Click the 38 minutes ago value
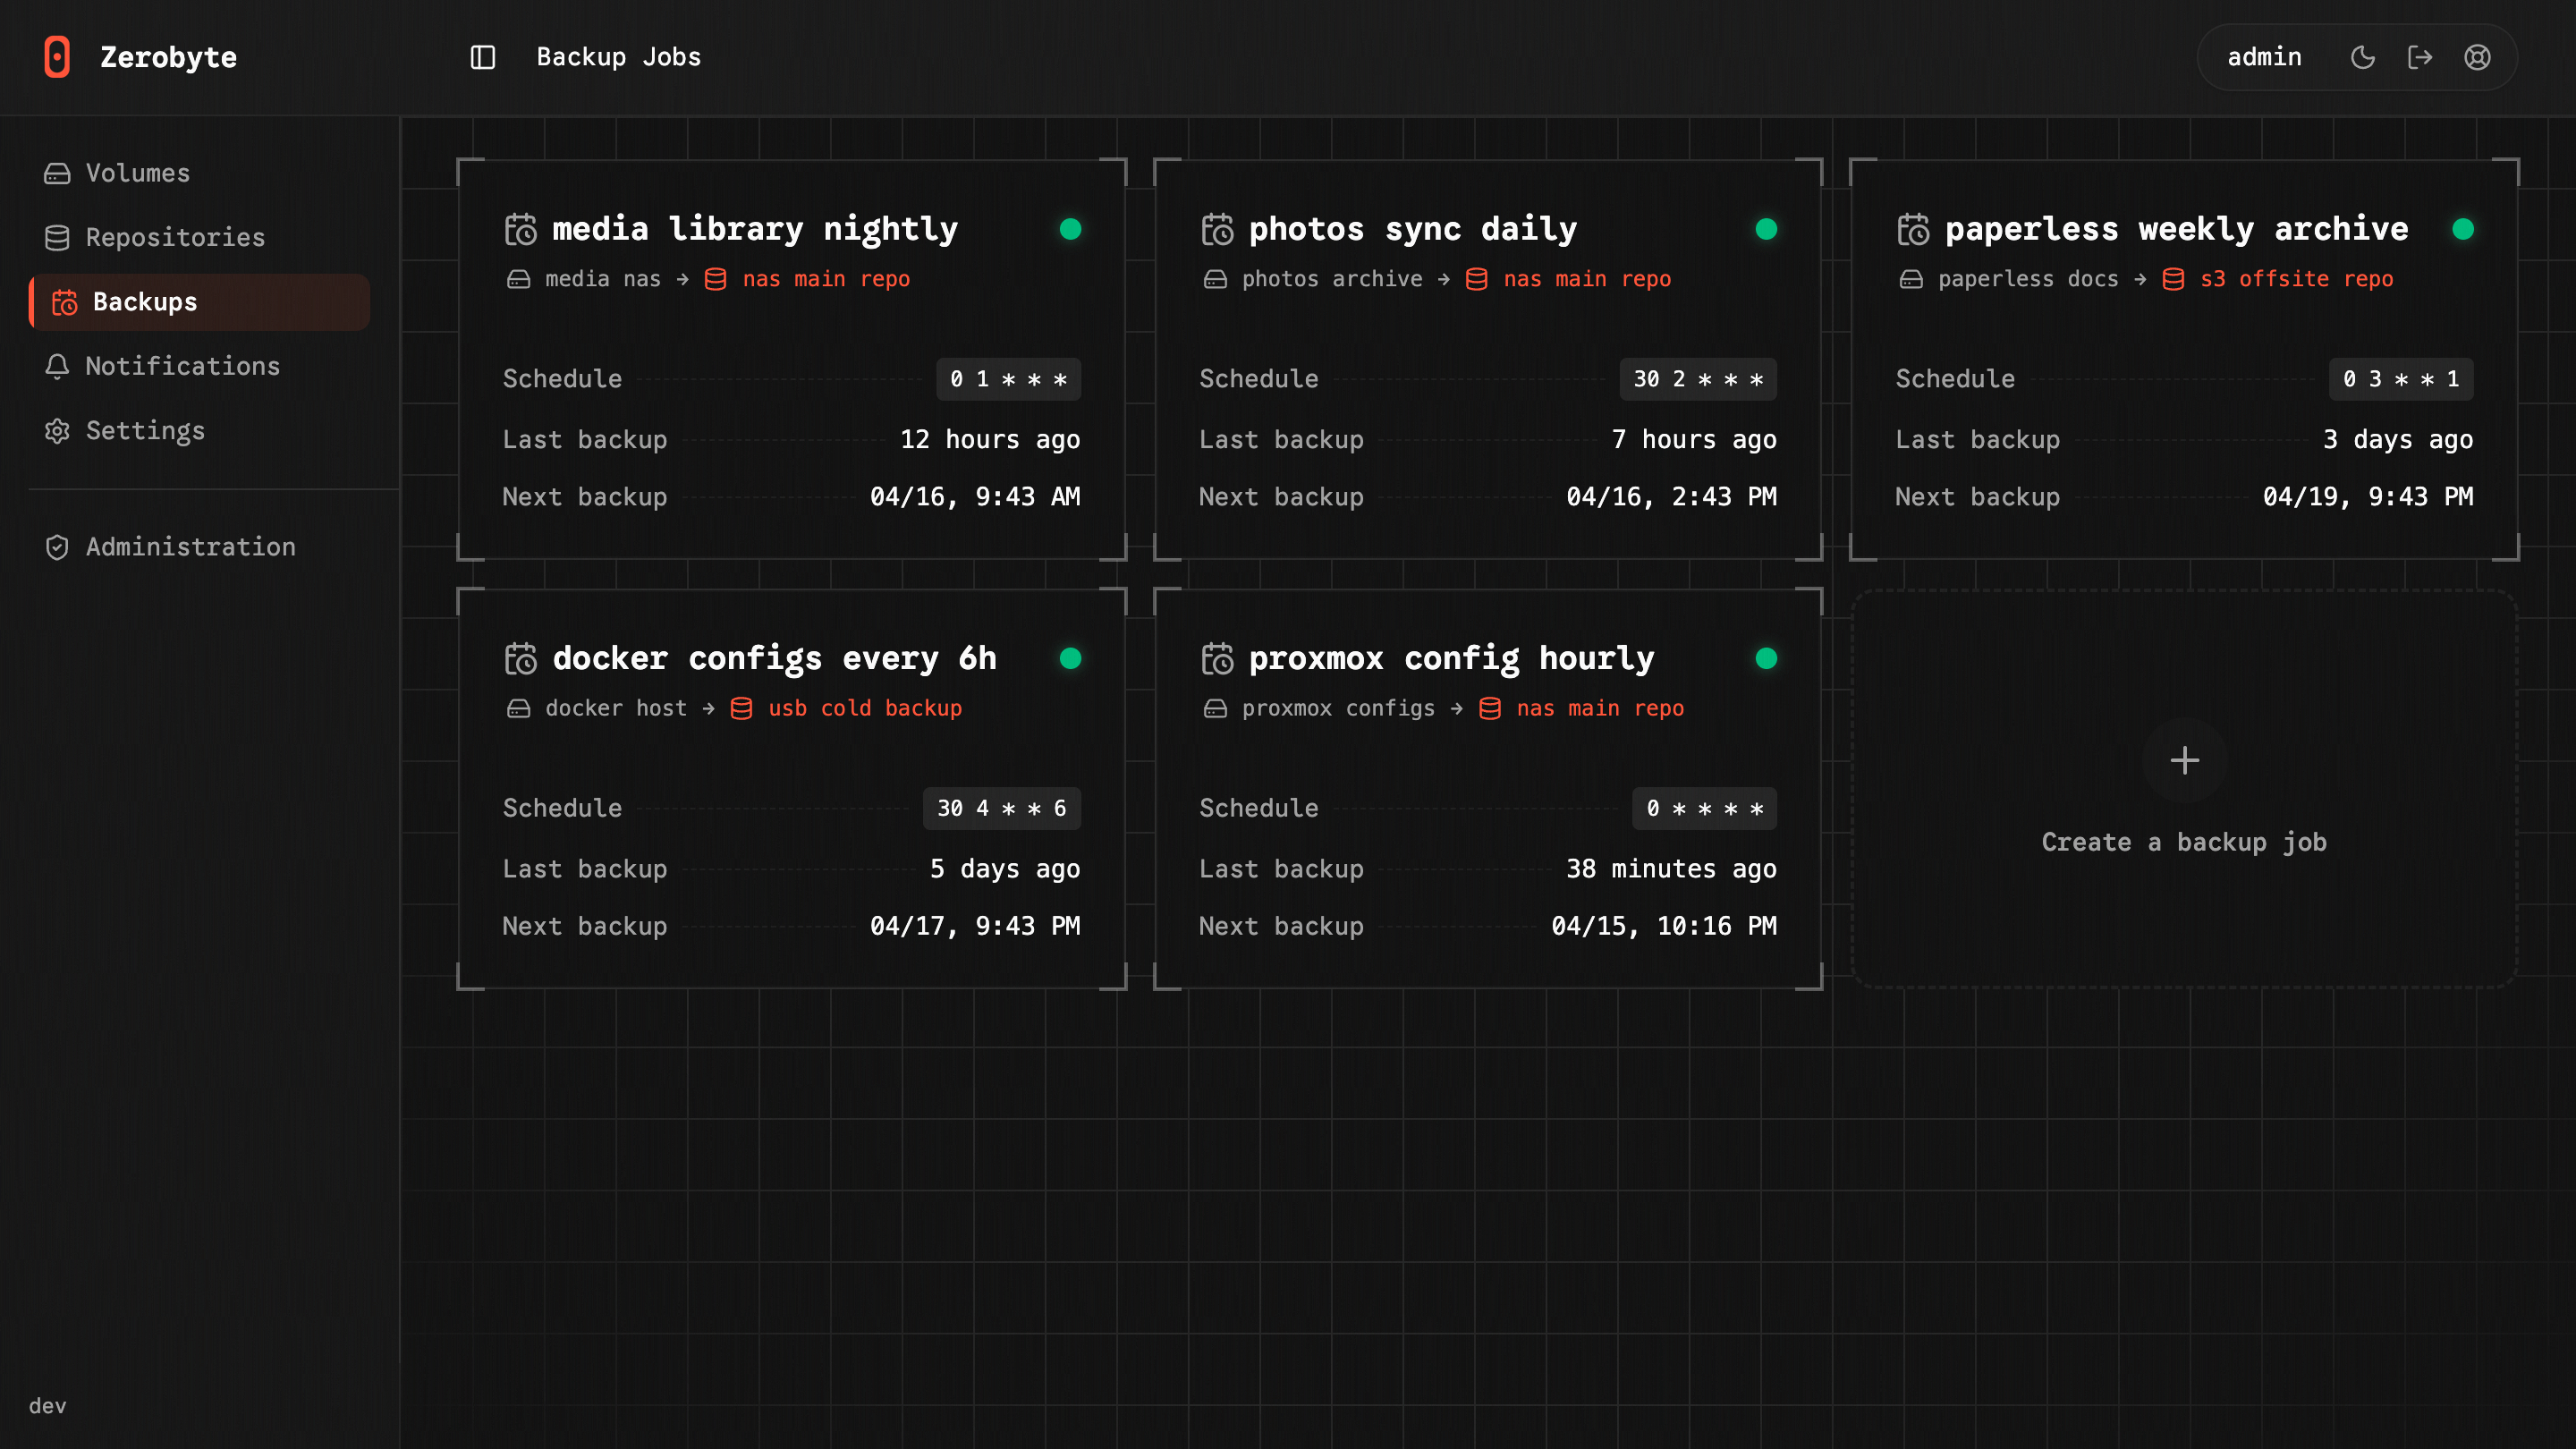 pos(1671,869)
